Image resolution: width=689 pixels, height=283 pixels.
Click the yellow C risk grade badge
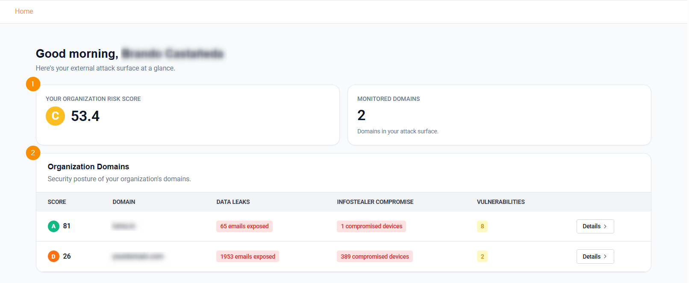(x=55, y=116)
